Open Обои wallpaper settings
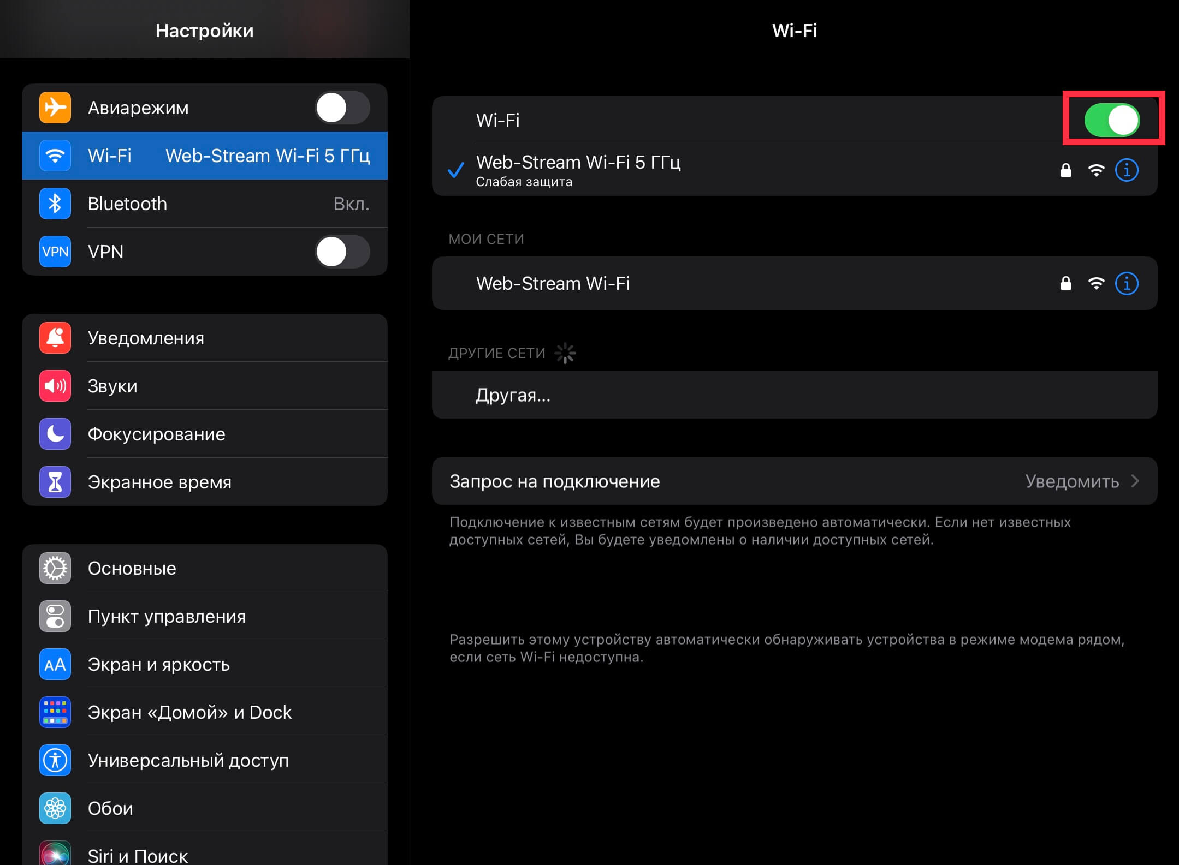The image size is (1179, 865). [110, 808]
